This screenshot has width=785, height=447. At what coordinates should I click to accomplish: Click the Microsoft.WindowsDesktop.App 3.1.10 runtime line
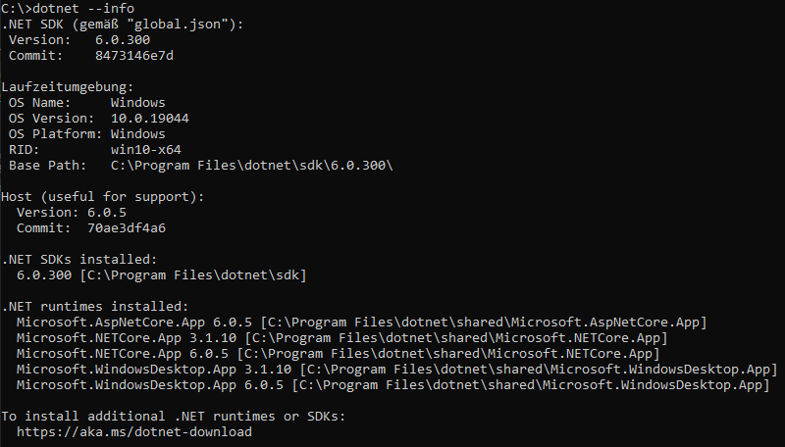396,370
